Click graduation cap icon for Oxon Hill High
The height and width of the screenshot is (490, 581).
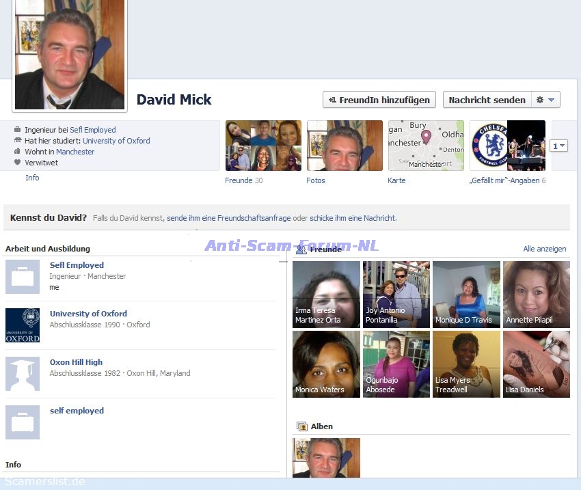pyautogui.click(x=23, y=374)
